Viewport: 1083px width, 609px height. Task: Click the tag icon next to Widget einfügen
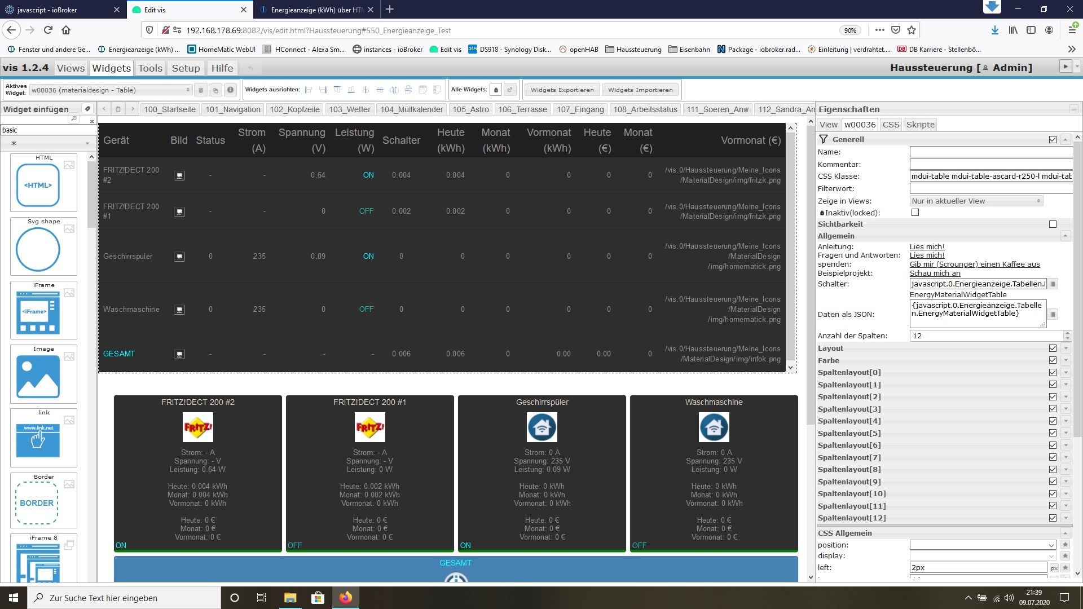87,109
